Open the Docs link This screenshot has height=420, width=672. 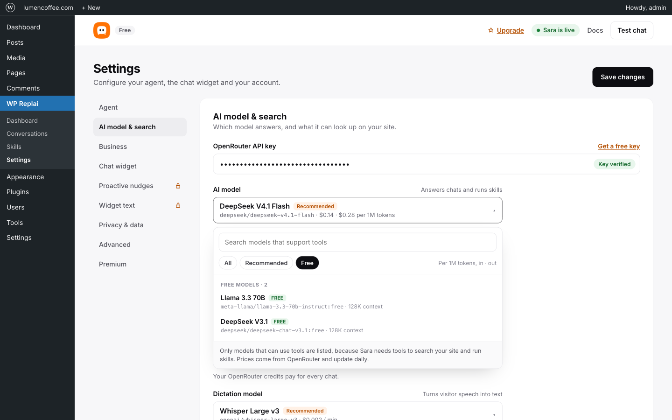(595, 30)
